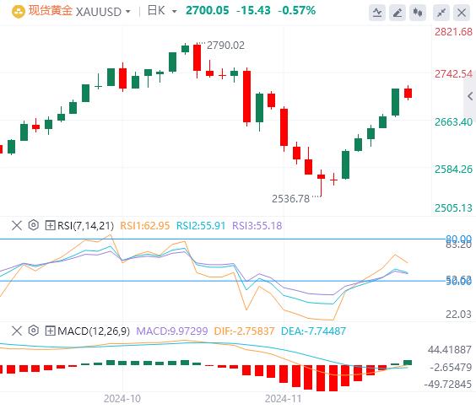476x409 pixels.
Task: Click the DEA:-7.74487 value
Action: tap(313, 331)
